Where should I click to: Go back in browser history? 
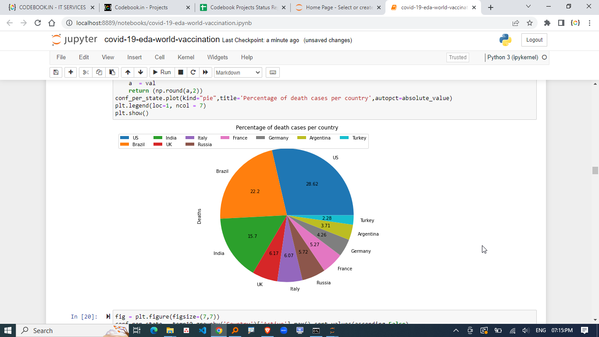(10, 23)
